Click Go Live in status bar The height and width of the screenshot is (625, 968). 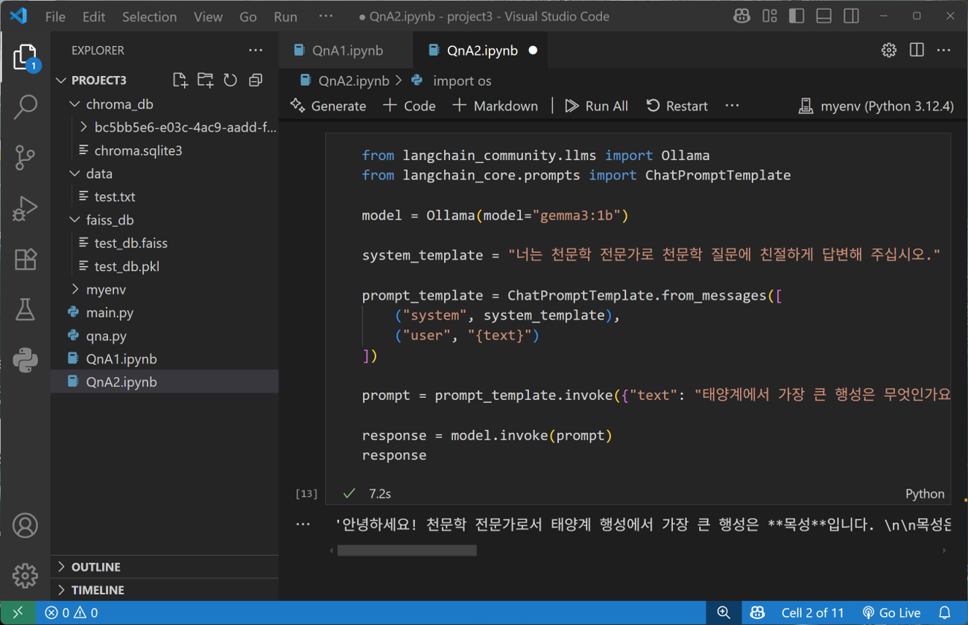(891, 612)
